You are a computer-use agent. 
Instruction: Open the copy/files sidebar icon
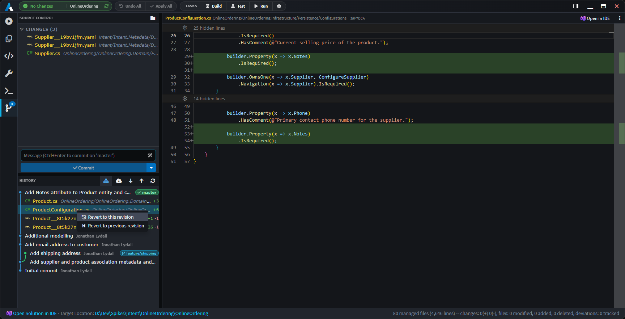click(x=9, y=39)
